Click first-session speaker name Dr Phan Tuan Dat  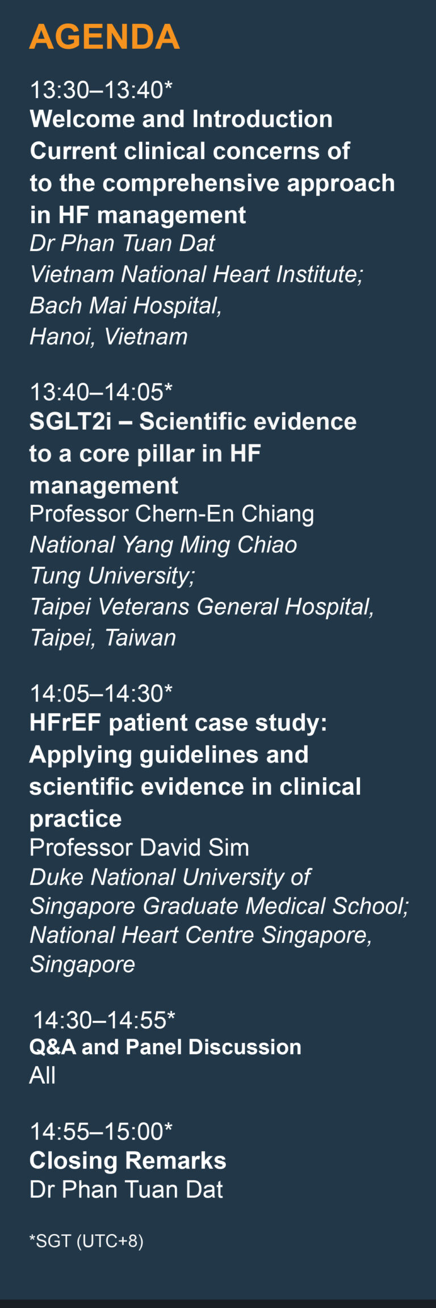[x=122, y=244]
